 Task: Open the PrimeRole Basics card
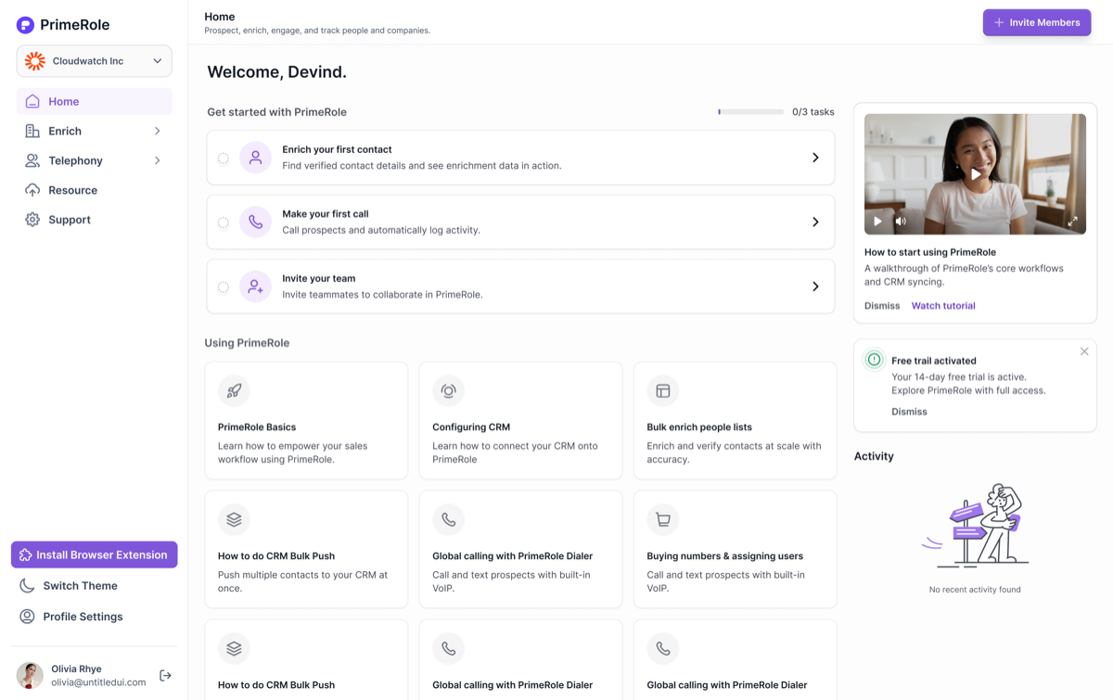(x=306, y=421)
